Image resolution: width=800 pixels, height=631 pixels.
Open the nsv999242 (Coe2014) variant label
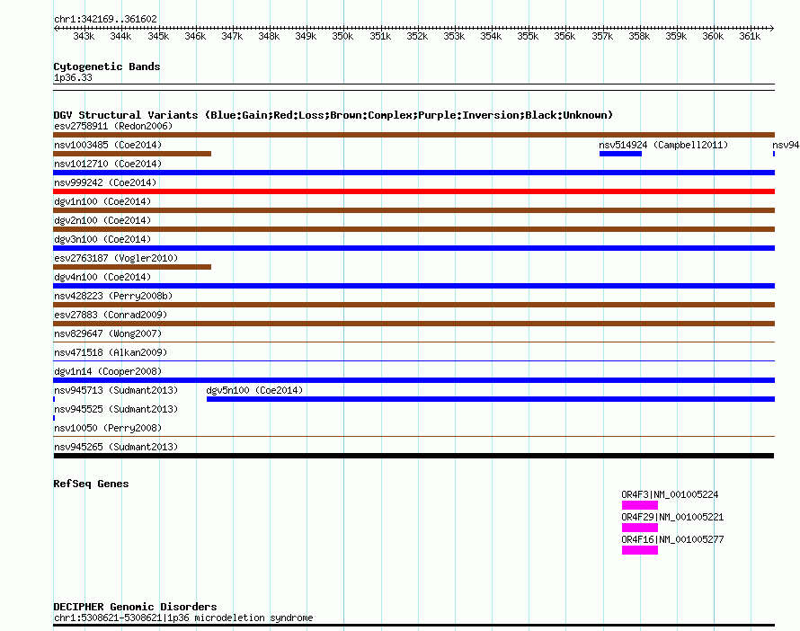(105, 182)
